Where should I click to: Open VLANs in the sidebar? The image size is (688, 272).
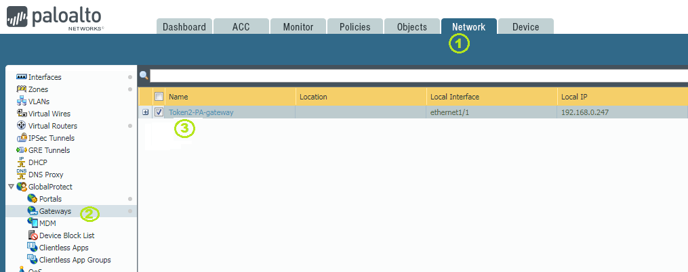39,101
